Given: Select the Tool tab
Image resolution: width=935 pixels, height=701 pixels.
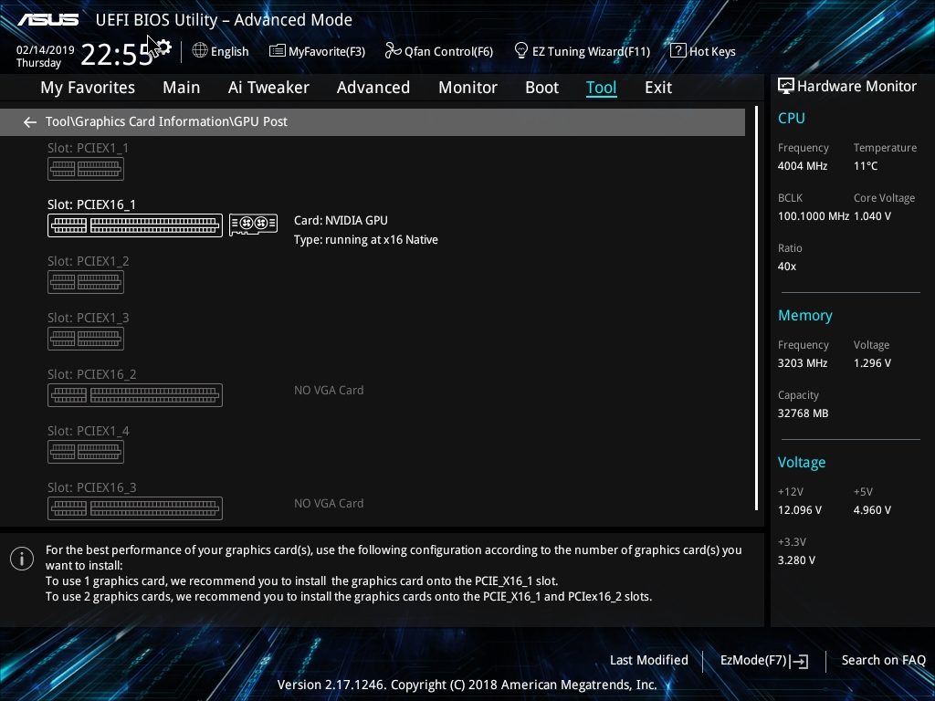Looking at the screenshot, I should click(x=601, y=88).
